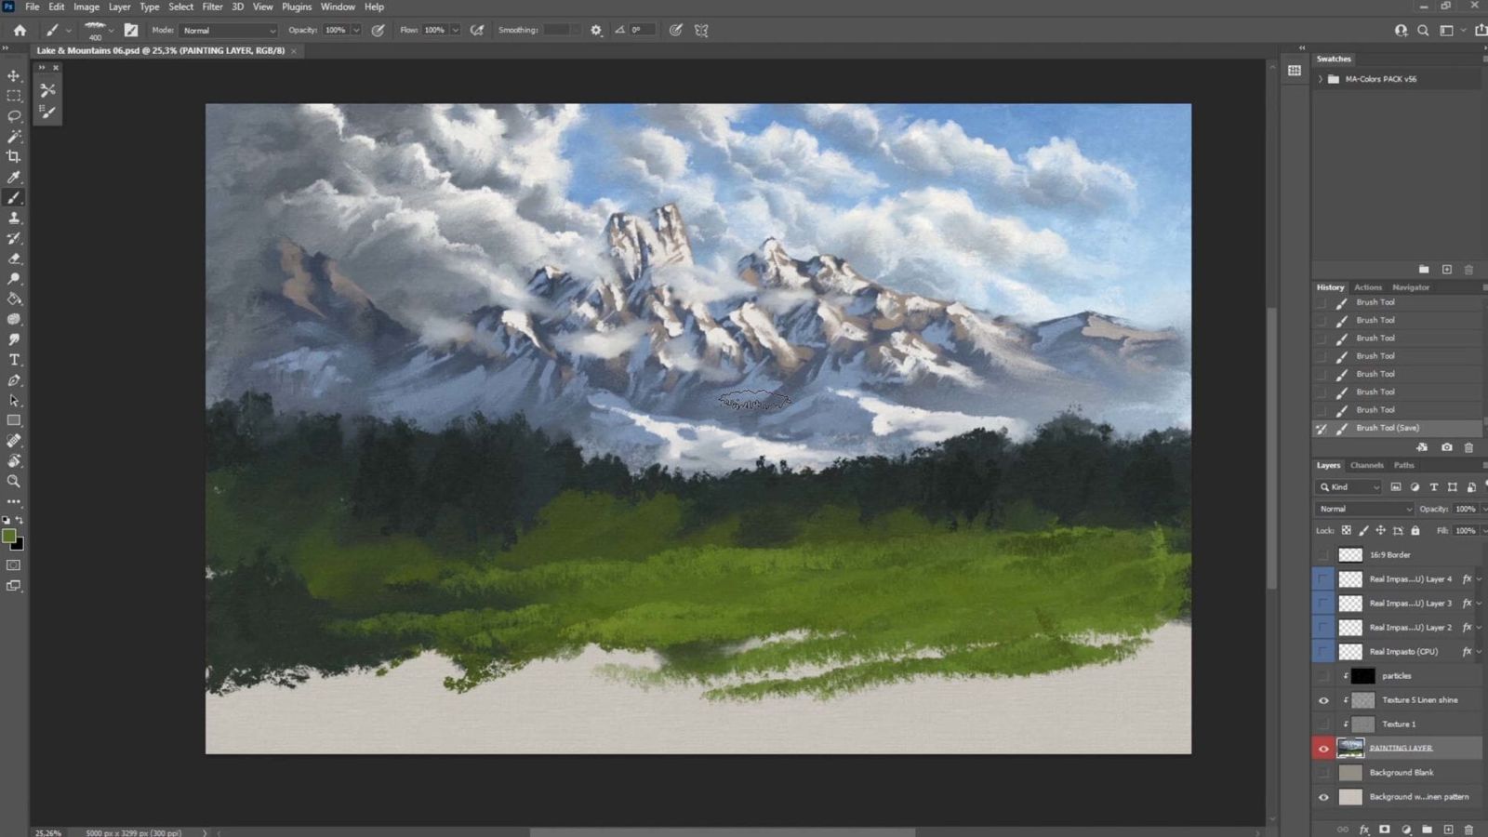This screenshot has height=837, width=1488.
Task: Select the Crop tool
Action: tap(14, 156)
